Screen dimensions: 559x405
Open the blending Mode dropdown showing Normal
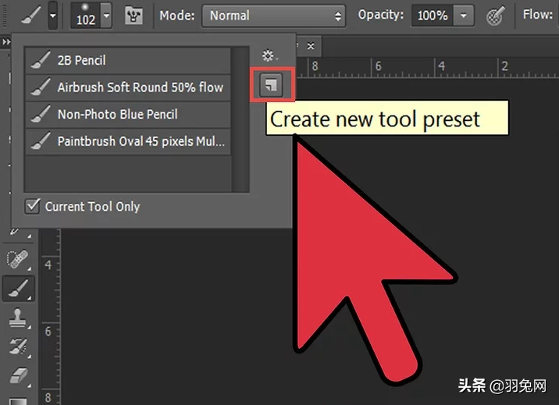[x=273, y=16]
